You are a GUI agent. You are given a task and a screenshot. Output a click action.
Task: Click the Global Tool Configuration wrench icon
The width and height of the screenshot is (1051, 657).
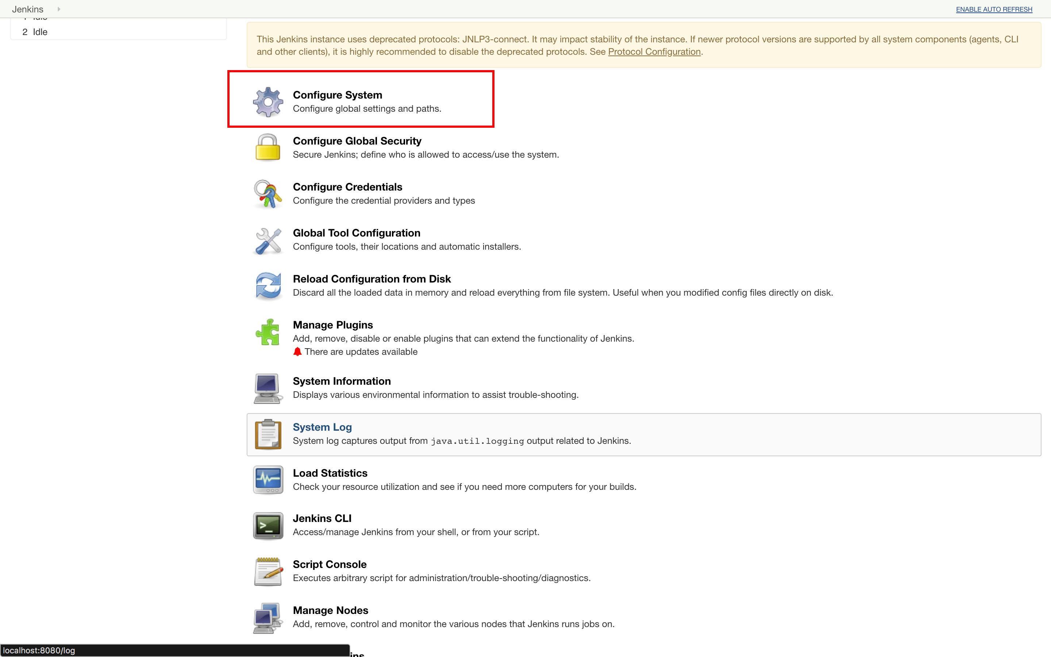268,240
